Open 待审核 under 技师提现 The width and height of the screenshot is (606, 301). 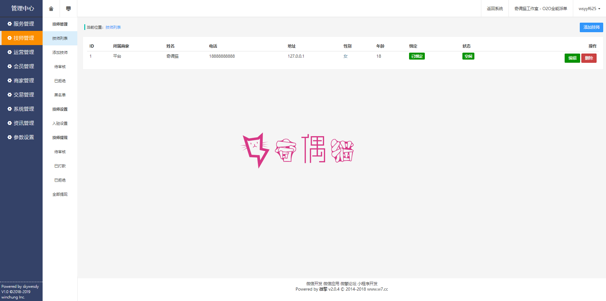click(x=60, y=152)
